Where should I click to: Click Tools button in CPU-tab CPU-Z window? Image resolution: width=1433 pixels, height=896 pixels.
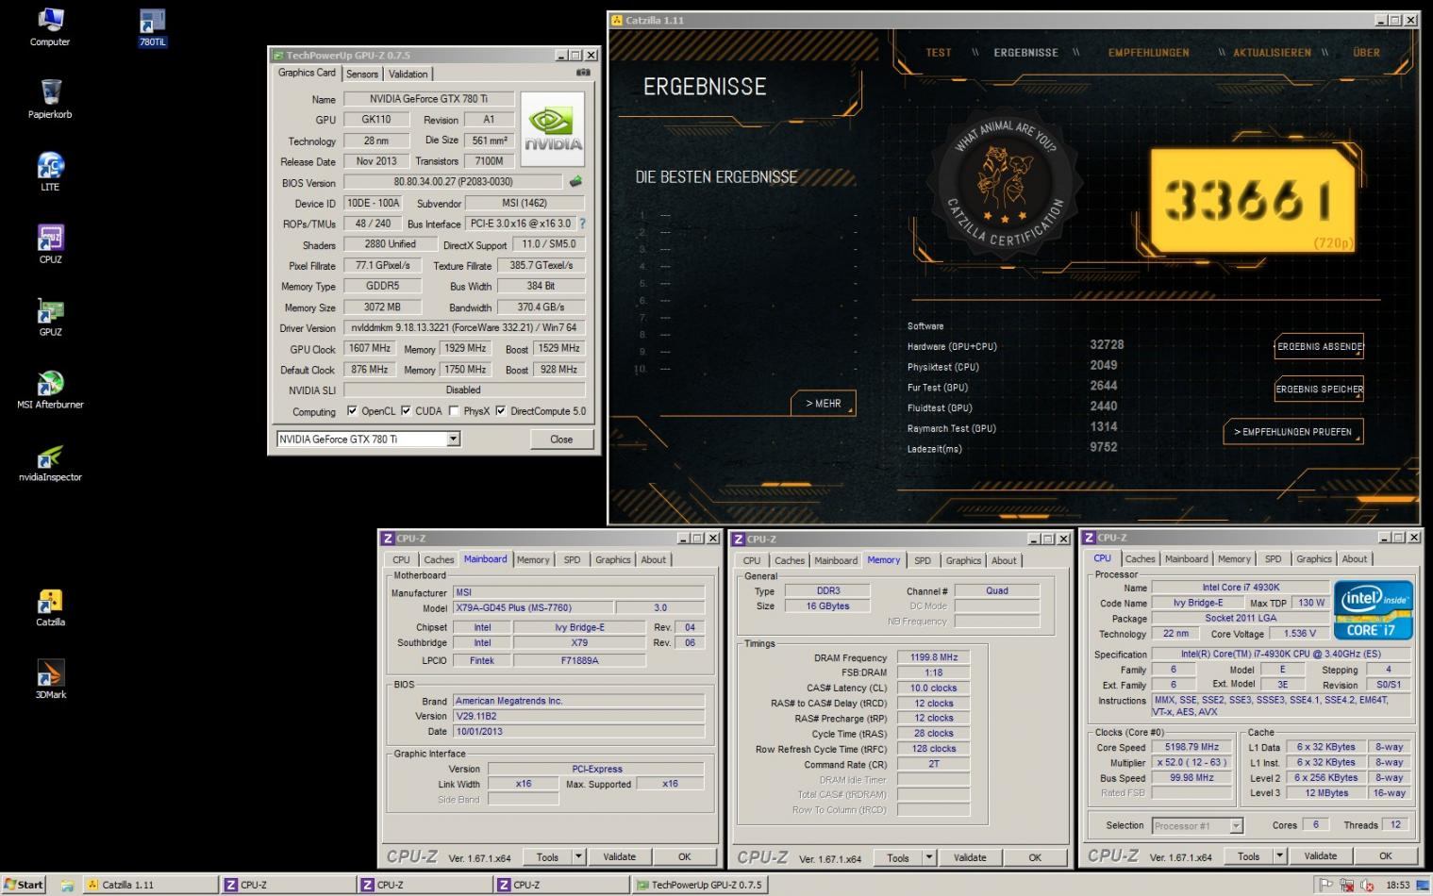coord(1248,855)
